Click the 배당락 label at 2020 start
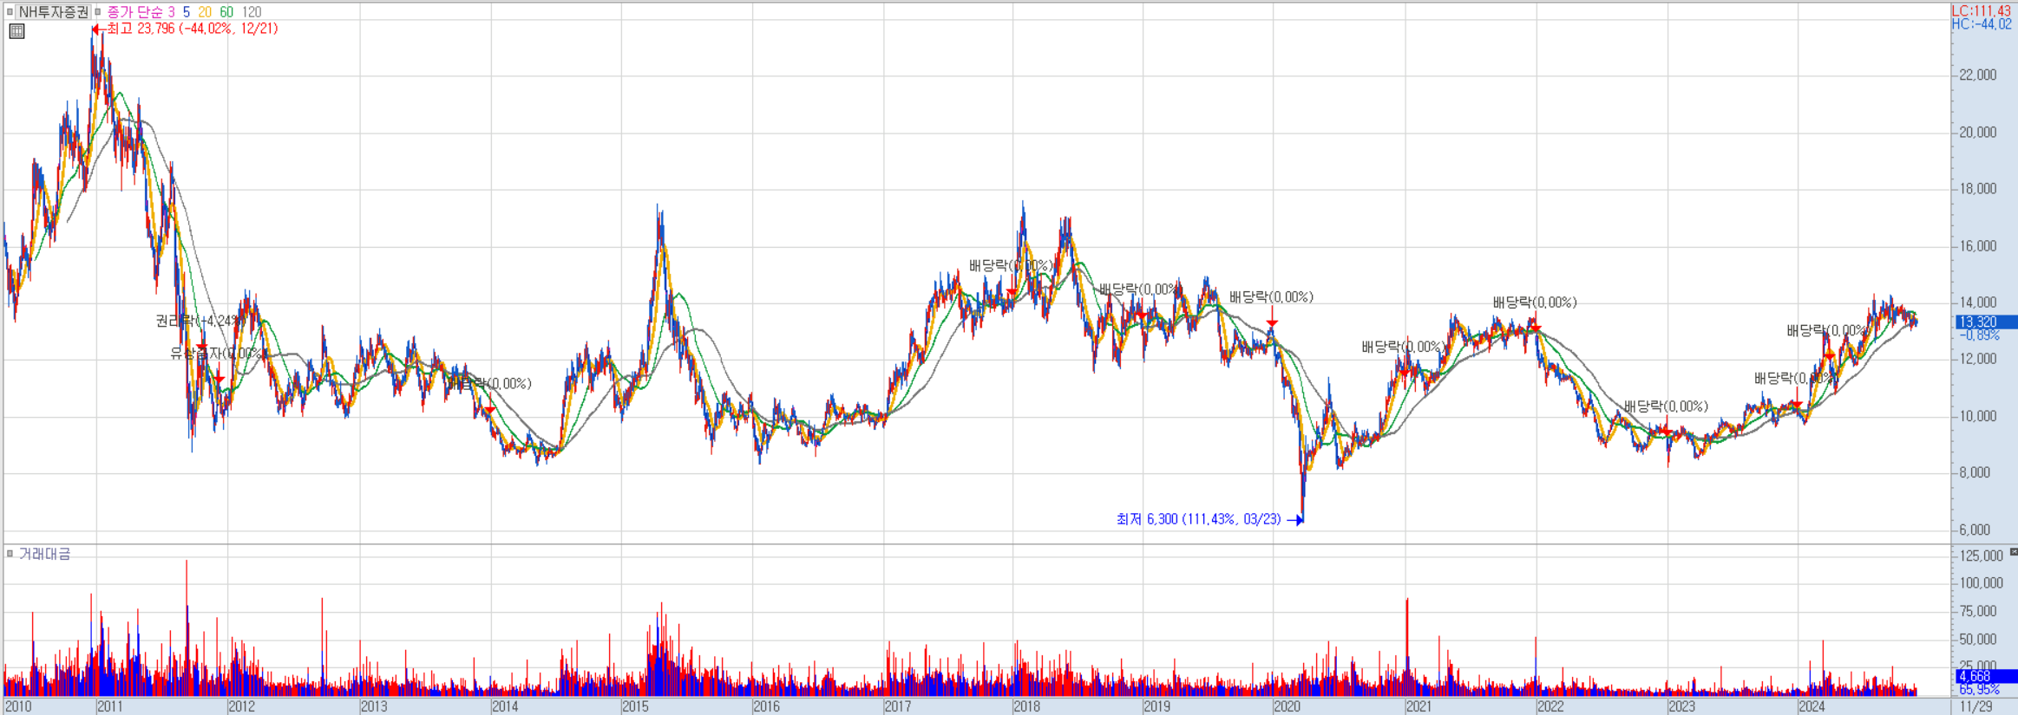Screen dimensions: 2018x715 (1271, 297)
